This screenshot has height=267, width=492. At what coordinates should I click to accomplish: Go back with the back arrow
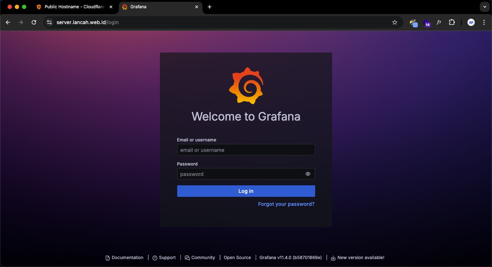(x=8, y=22)
